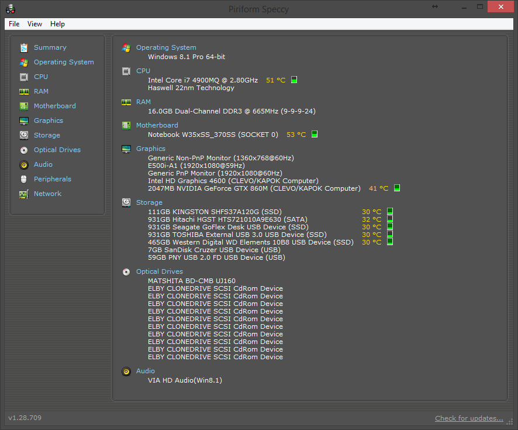Click the motherboard temperature value 53 °C
The width and height of the screenshot is (518, 430).
coord(296,135)
